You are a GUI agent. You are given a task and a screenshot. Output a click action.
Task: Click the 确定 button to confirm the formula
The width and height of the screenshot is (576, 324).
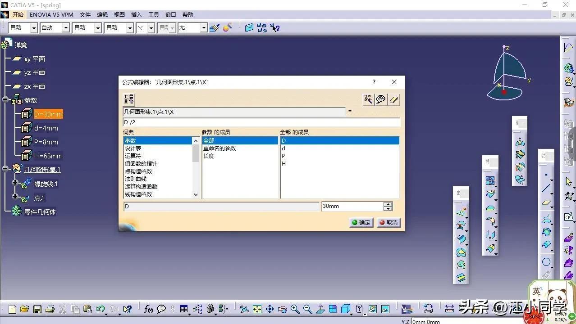pos(360,222)
